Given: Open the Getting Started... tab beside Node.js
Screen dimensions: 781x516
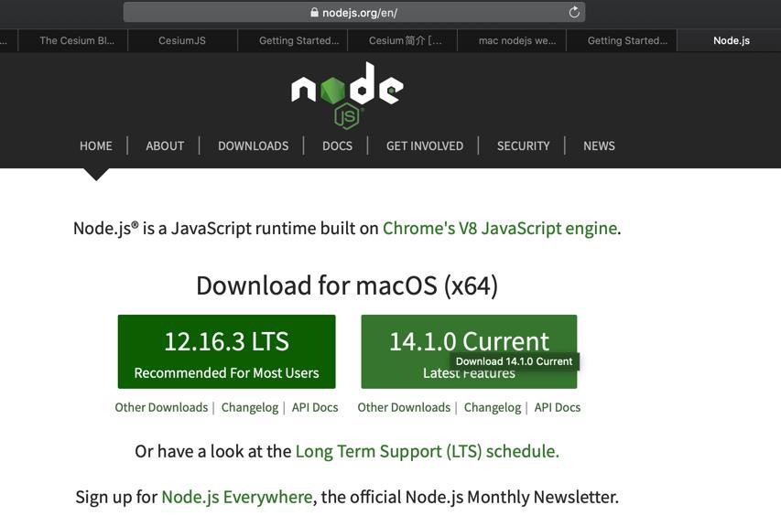Looking at the screenshot, I should point(622,41).
